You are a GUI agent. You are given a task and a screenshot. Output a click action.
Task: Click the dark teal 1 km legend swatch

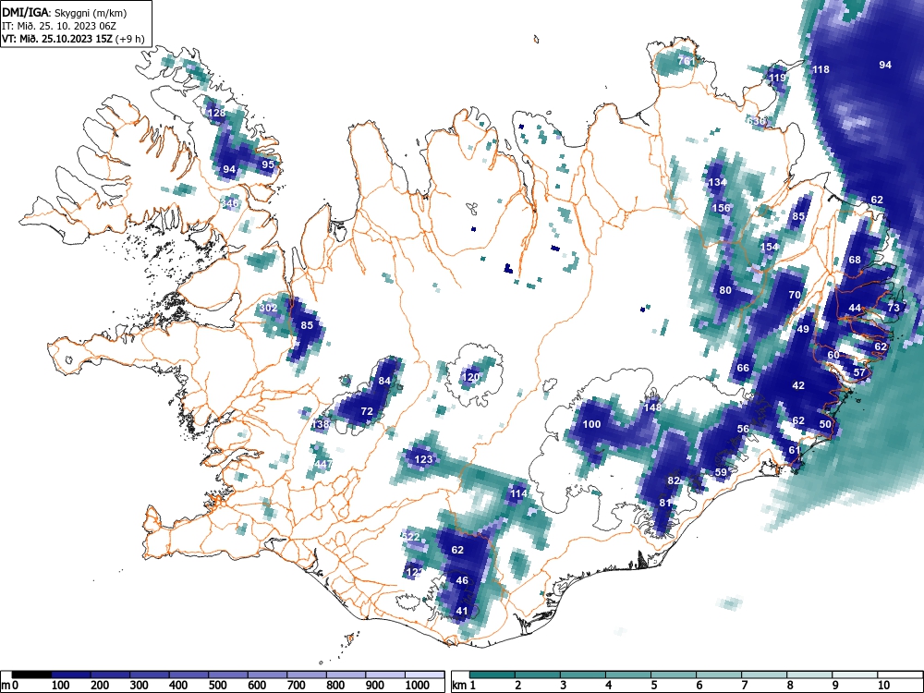tap(492, 675)
